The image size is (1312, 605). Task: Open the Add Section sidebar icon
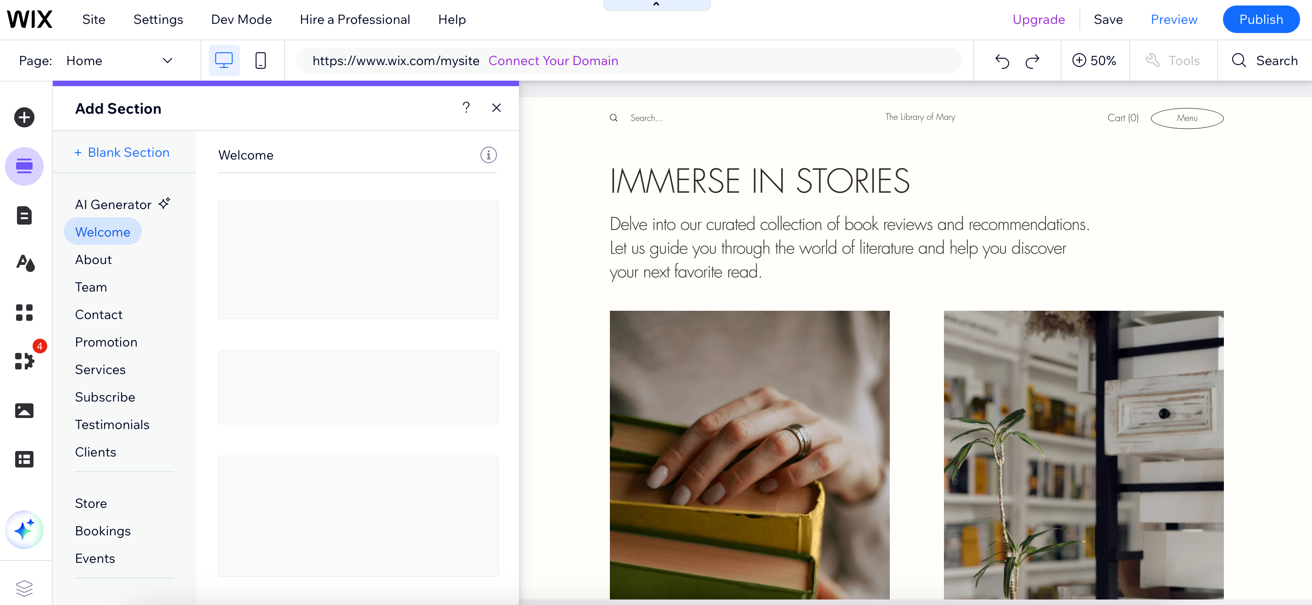(x=24, y=166)
